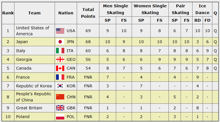Select the Total Points column header
Screen dimensions: 220x122
[88, 13]
